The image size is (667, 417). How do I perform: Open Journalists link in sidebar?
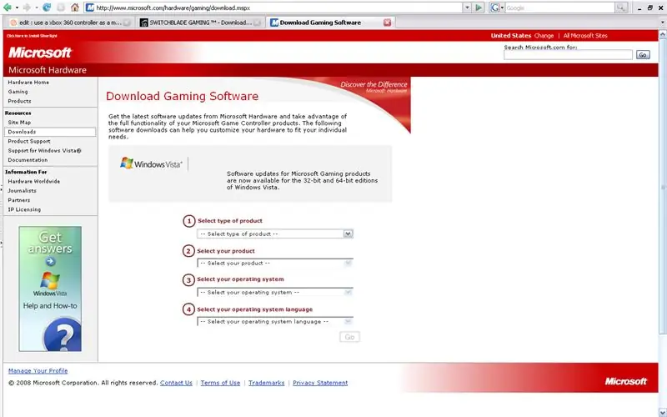click(x=23, y=190)
